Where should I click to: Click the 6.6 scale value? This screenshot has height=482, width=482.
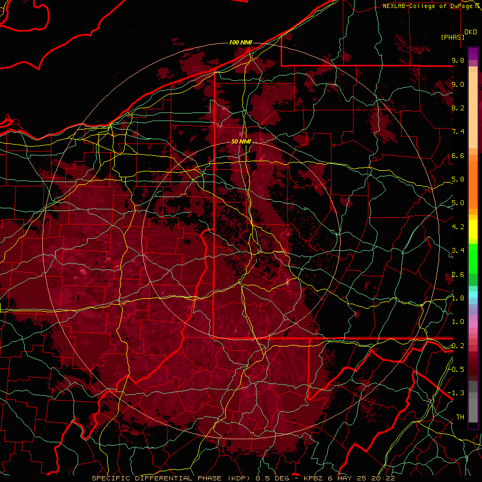click(458, 155)
